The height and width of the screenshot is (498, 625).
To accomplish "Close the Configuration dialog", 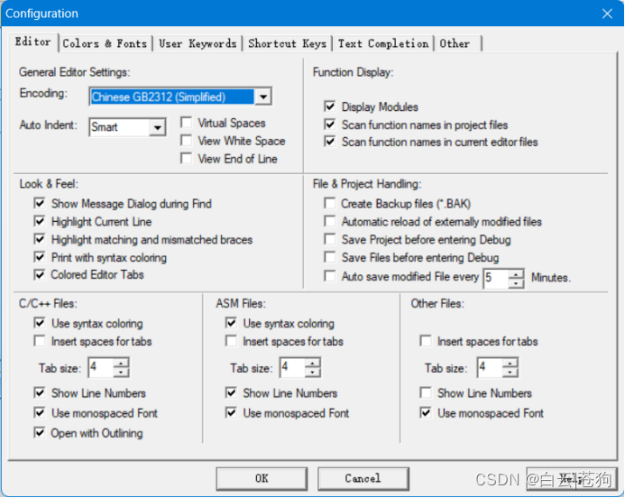I will (607, 14).
